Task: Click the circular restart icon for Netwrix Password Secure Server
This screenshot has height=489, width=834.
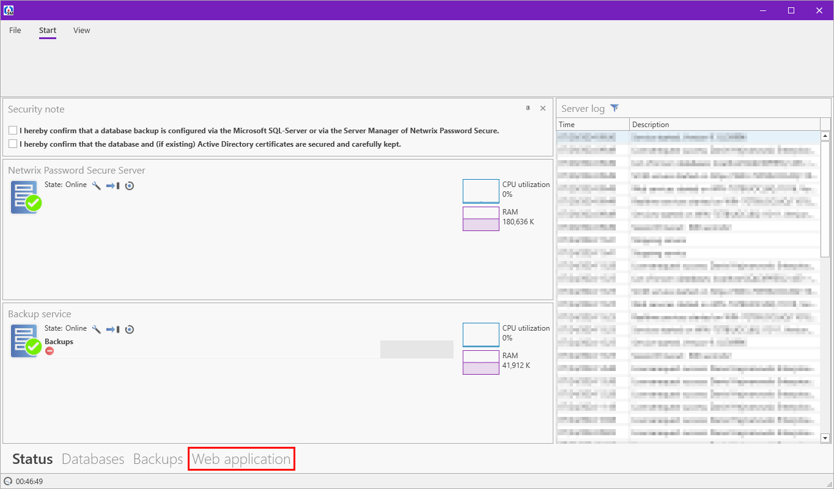Action: tap(130, 185)
